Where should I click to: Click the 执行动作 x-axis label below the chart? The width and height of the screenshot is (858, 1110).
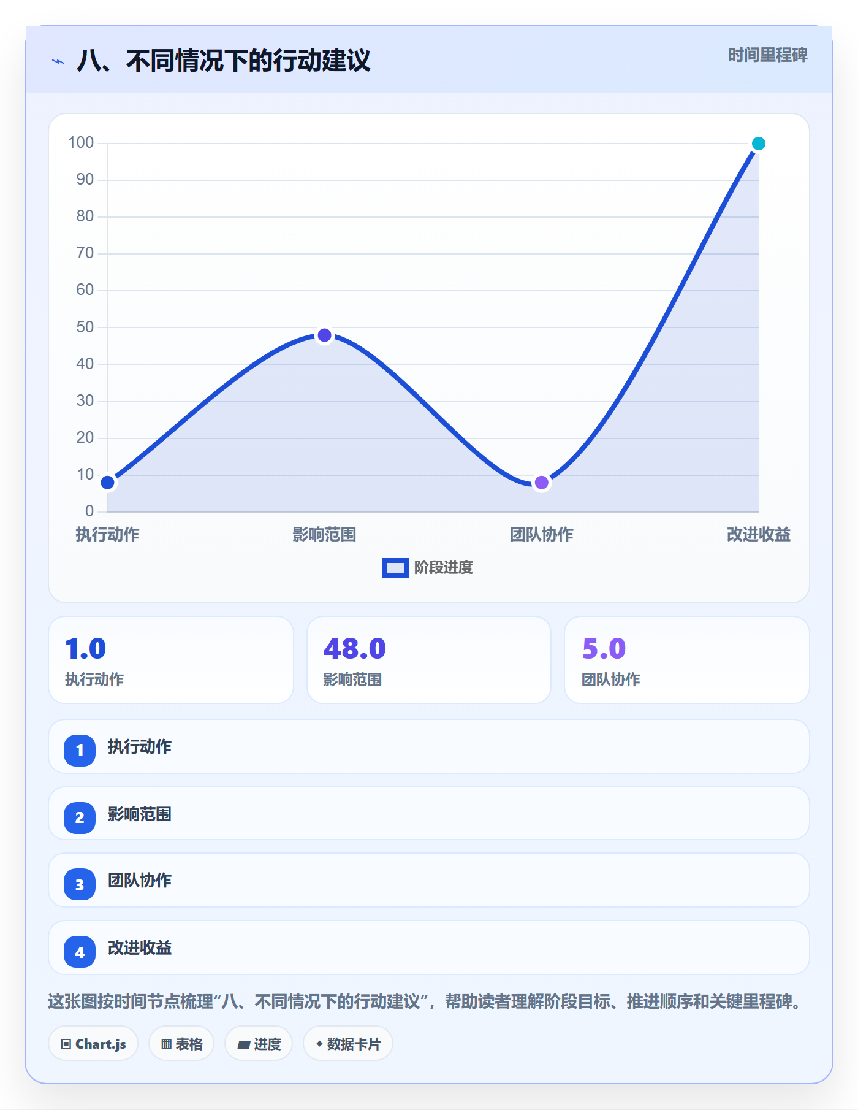(x=107, y=535)
